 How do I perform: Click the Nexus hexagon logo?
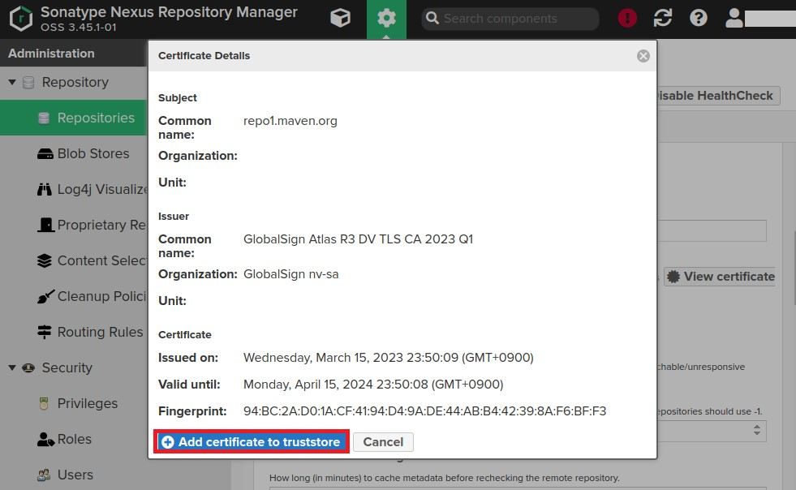(21, 19)
